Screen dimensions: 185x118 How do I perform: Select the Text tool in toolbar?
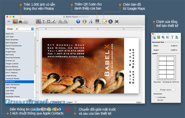click(x=44, y=21)
